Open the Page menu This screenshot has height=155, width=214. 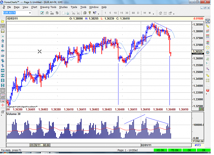[17, 7]
